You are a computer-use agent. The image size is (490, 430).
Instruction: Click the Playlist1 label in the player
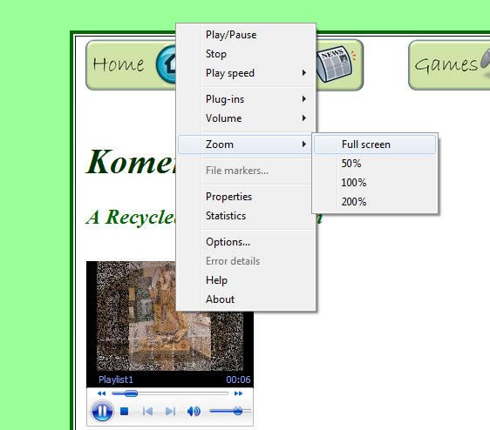(116, 380)
